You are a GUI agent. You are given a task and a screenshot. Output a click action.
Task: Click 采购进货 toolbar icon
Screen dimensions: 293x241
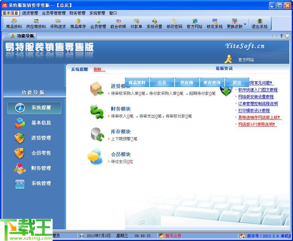point(58,24)
